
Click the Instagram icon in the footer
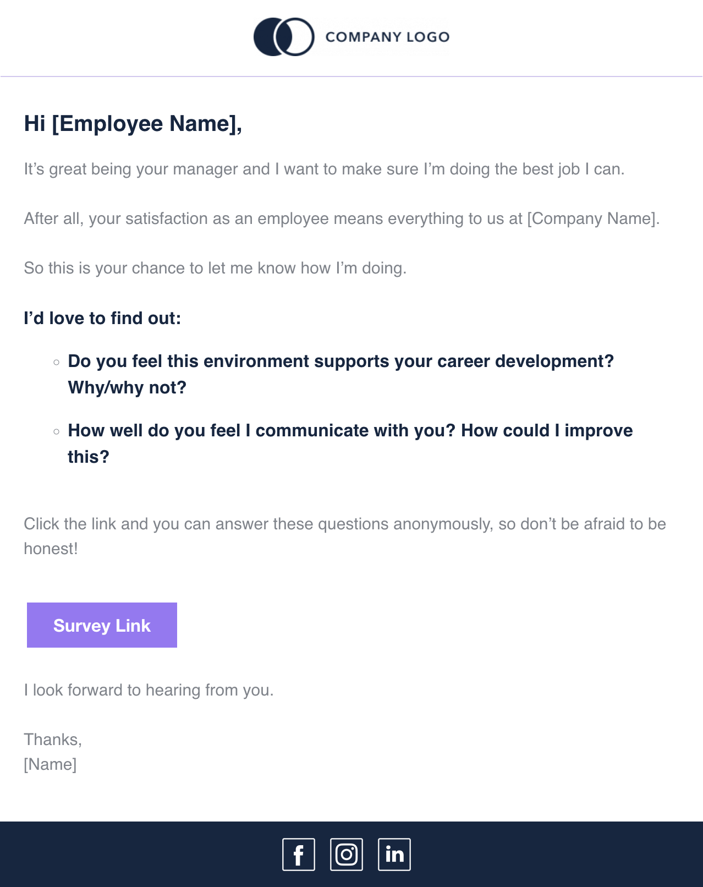click(x=347, y=855)
